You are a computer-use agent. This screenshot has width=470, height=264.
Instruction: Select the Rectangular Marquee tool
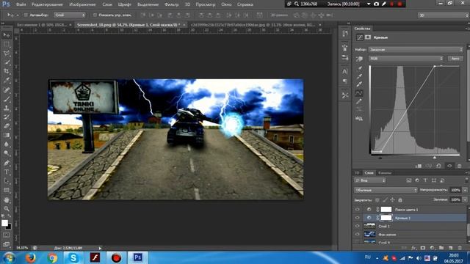7,45
